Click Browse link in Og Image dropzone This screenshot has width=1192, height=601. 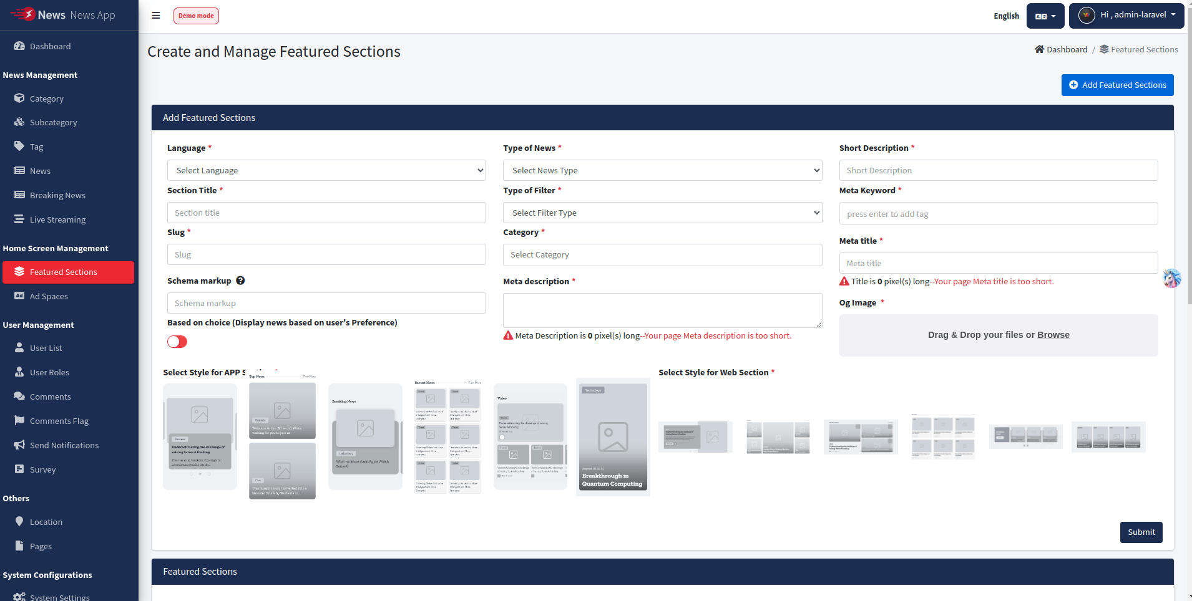click(x=1053, y=335)
